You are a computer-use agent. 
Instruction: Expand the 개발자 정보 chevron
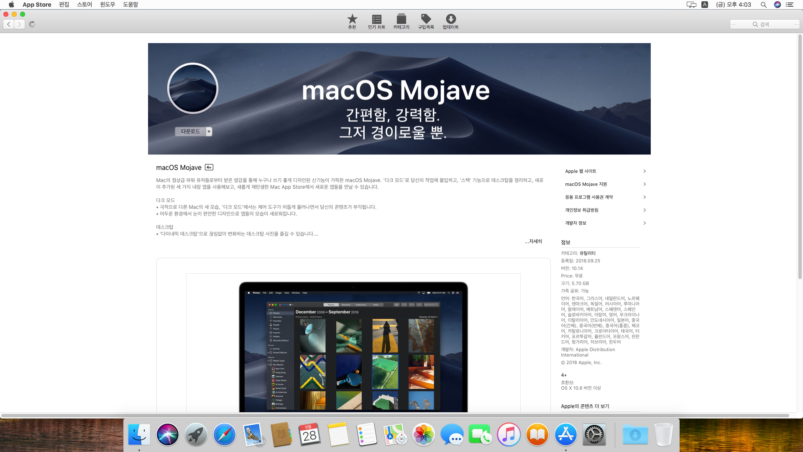point(644,223)
